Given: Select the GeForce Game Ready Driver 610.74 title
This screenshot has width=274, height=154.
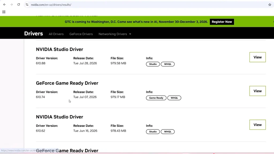Looking at the screenshot, I should (x=67, y=83).
